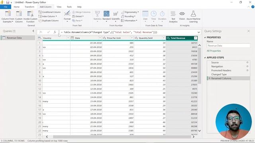
Task: Click Duplicate Column
Action: (49, 21)
